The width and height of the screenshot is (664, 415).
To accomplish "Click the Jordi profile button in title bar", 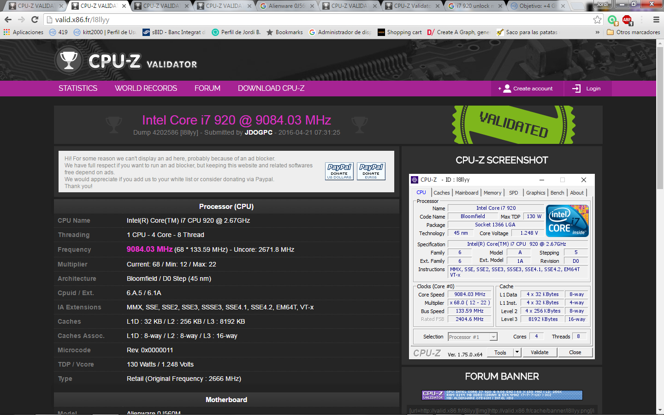I will tap(602, 4).
